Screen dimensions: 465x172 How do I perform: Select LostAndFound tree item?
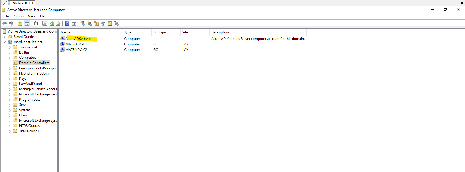[x=30, y=84]
